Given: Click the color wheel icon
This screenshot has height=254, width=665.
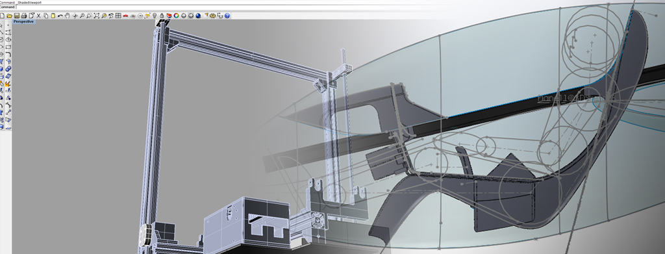Looking at the screenshot, I should pyautogui.click(x=176, y=16).
